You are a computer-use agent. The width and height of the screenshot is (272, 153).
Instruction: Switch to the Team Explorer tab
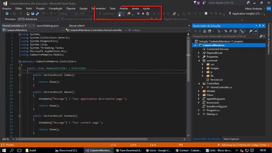(x=231, y=139)
